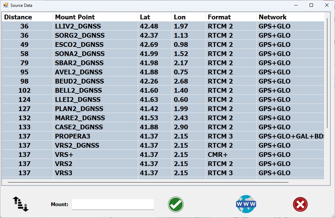The width and height of the screenshot is (335, 218).
Task: Click the Format column header
Action: tap(219, 17)
